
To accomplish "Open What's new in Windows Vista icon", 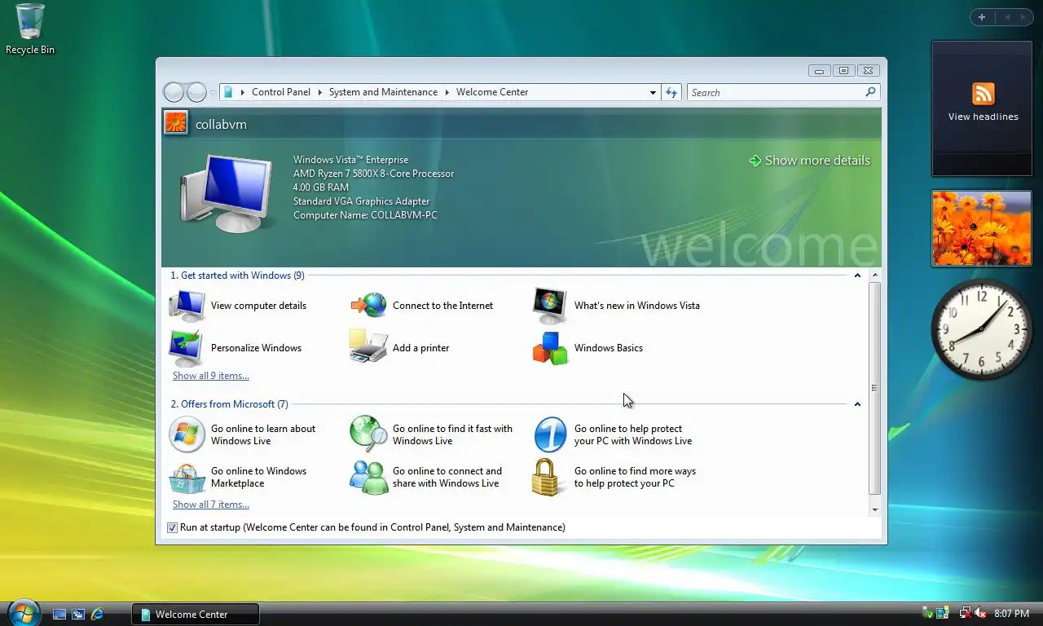I will pos(550,306).
